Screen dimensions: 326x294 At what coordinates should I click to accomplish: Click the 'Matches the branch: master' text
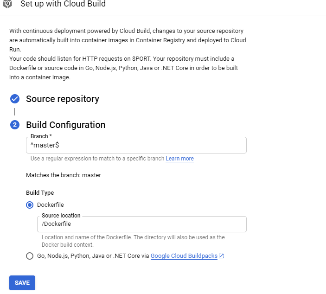pyautogui.click(x=63, y=175)
